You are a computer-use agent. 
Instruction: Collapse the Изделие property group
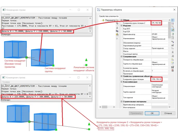point(121,26)
